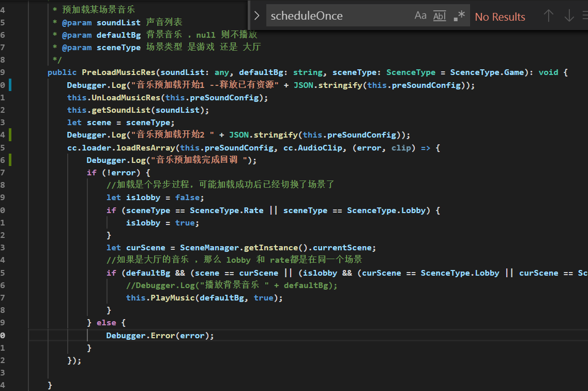Click the "void" return type
588x391 pixels.
point(548,72)
